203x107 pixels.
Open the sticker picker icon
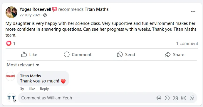(192, 98)
